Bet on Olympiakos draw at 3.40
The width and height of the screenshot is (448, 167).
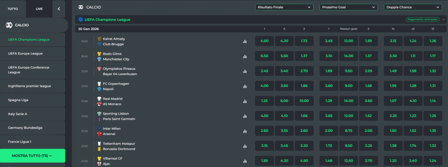[284, 71]
